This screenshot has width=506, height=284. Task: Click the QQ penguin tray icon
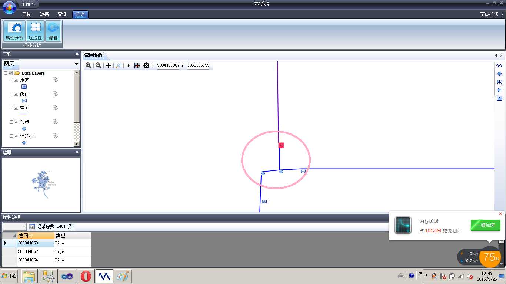[x=434, y=276]
